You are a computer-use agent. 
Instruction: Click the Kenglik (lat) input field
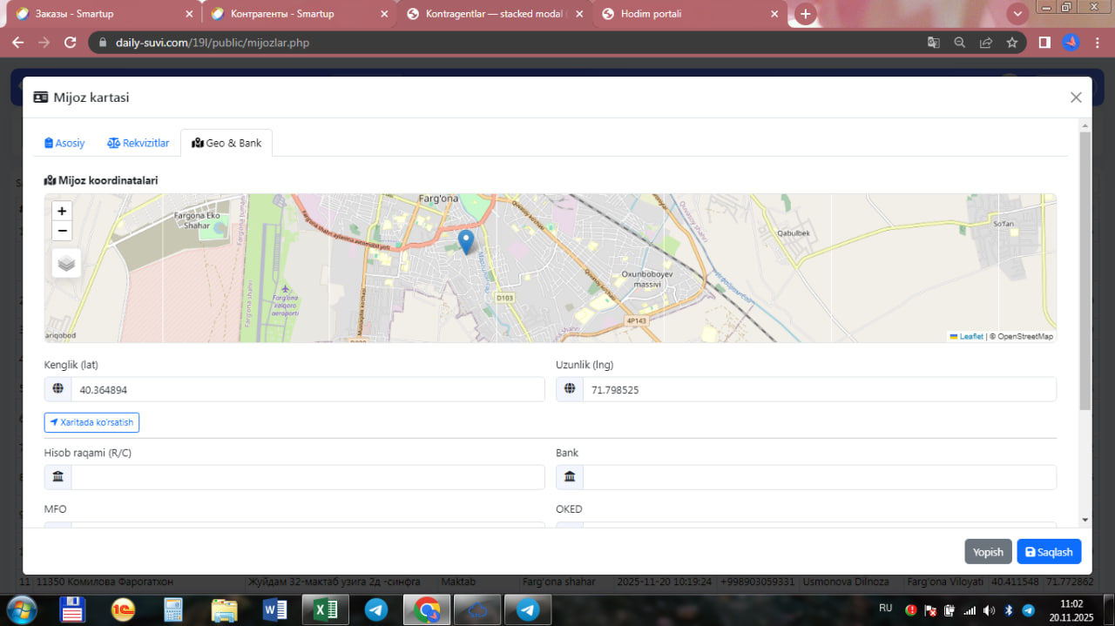point(307,390)
